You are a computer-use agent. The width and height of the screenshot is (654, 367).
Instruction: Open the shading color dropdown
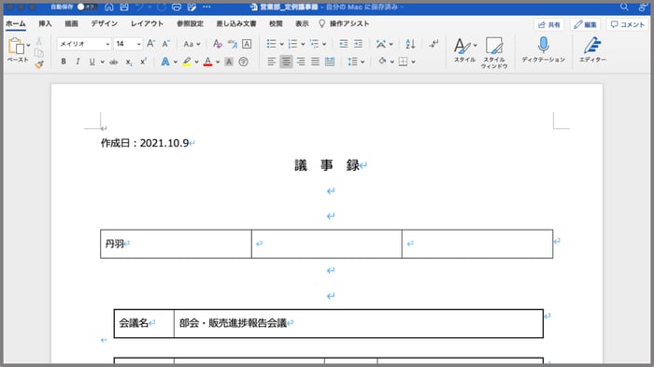pos(392,63)
